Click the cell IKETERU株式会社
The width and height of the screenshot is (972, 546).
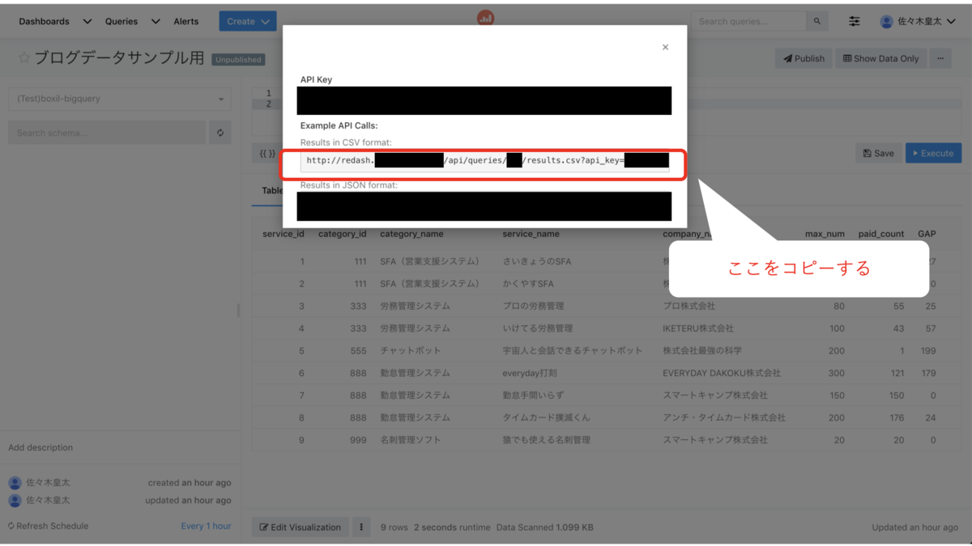(698, 328)
